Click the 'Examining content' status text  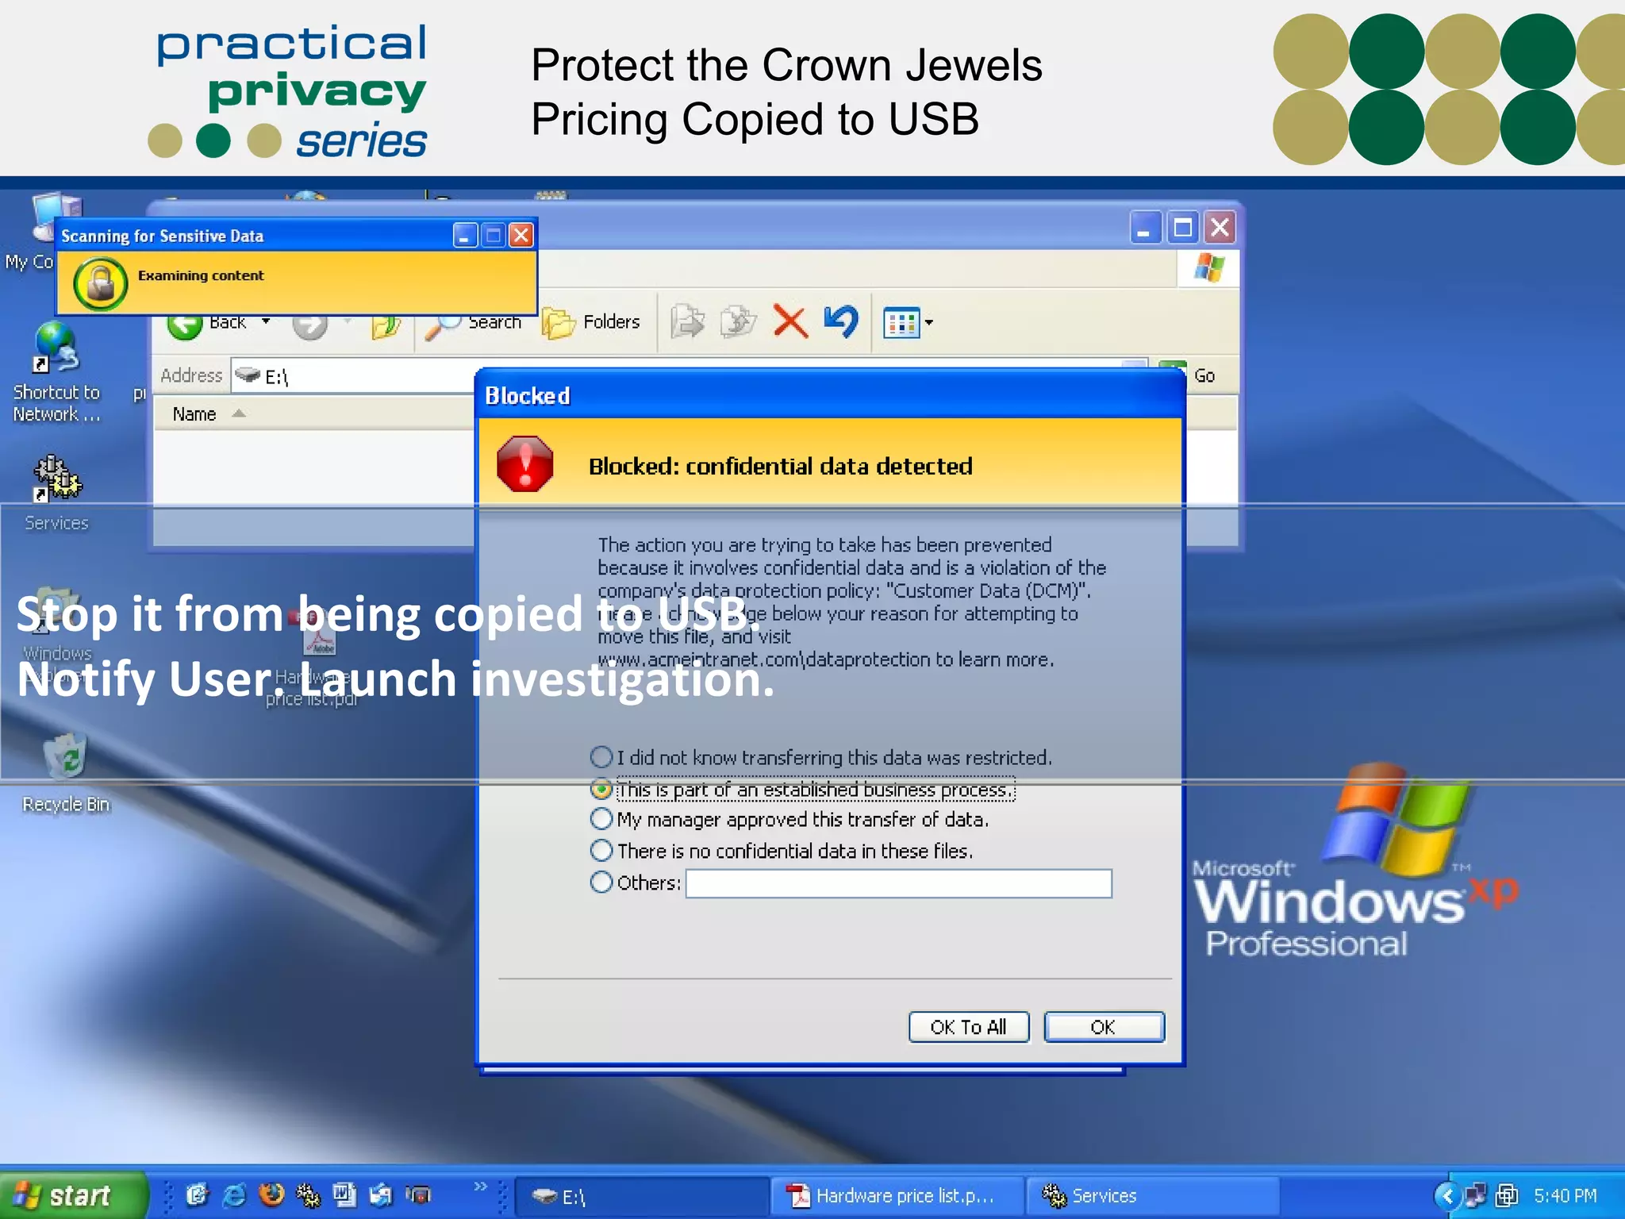201,275
